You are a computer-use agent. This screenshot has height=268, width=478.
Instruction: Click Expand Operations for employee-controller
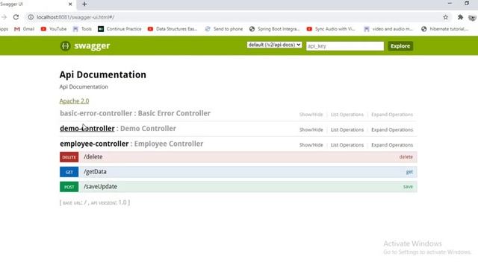392,145
